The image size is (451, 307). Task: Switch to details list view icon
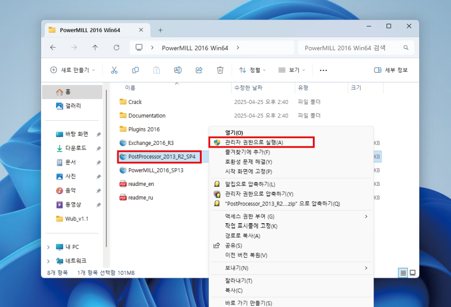[403, 273]
